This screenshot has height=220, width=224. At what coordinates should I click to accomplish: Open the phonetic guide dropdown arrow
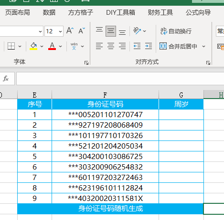click(82, 46)
